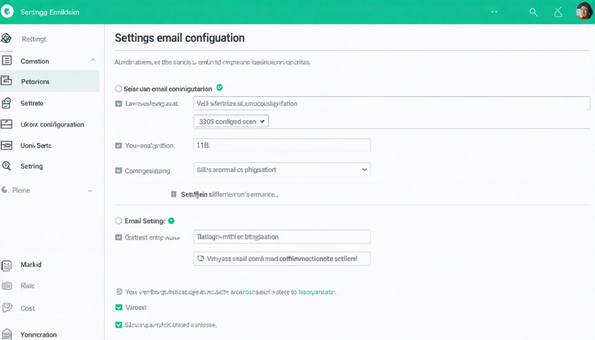Click the icon beside Petorions

pos(6,81)
